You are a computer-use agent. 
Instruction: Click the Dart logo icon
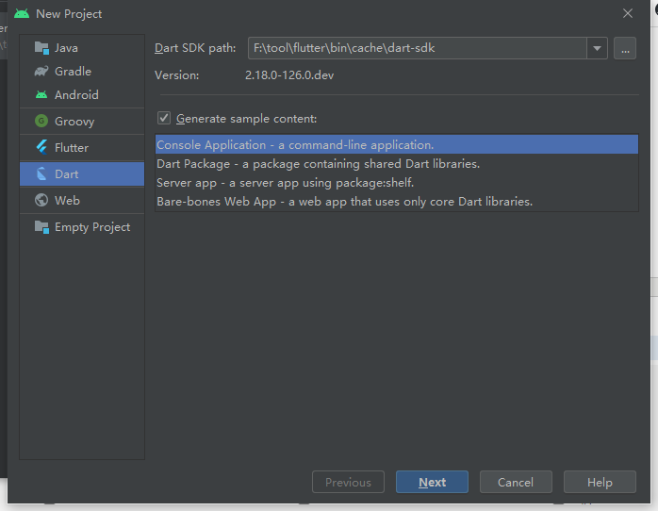tap(41, 173)
